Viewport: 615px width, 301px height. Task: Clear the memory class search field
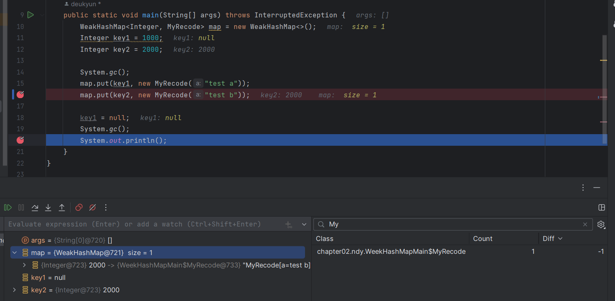[585, 224]
